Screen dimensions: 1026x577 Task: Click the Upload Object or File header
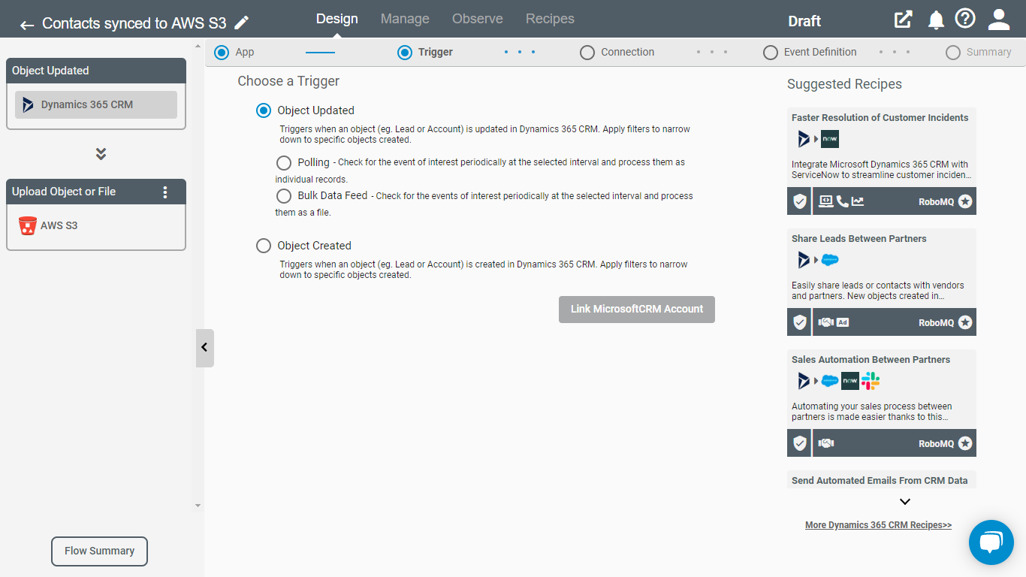click(96, 192)
